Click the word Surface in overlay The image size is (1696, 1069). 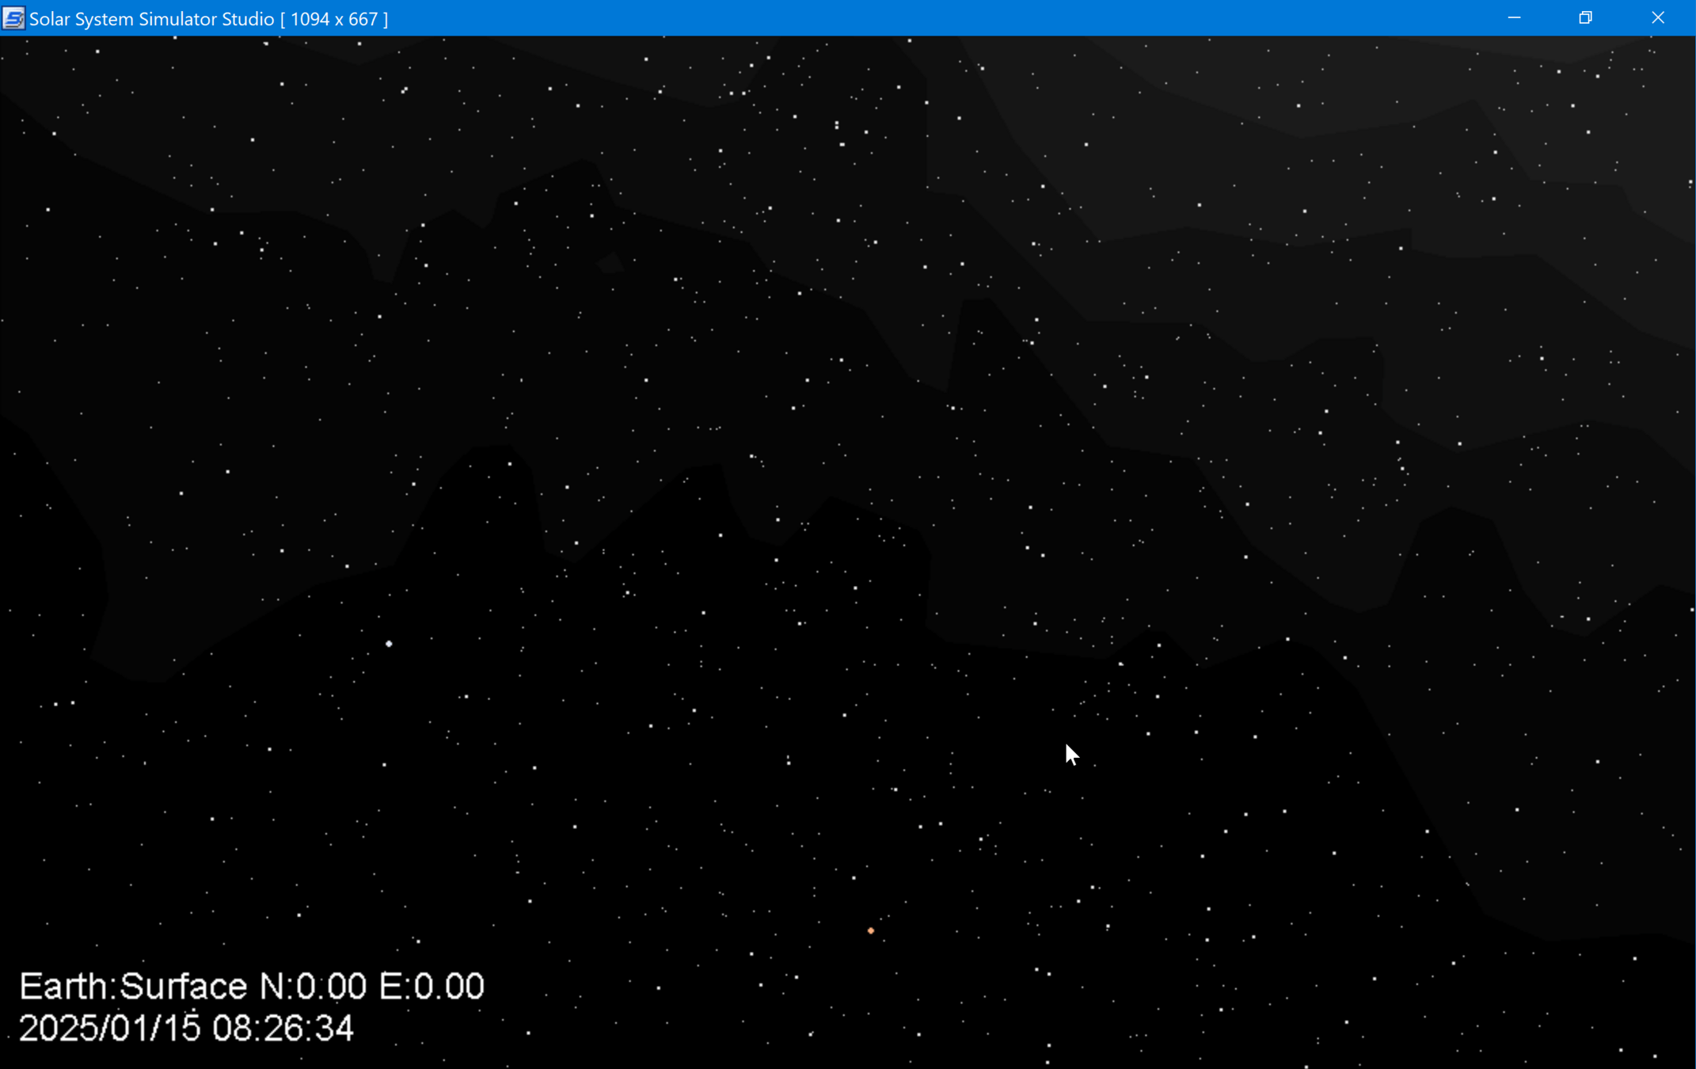point(184,987)
